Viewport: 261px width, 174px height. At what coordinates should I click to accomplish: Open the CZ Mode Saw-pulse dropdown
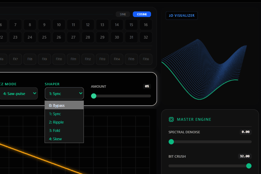click(x=18, y=94)
